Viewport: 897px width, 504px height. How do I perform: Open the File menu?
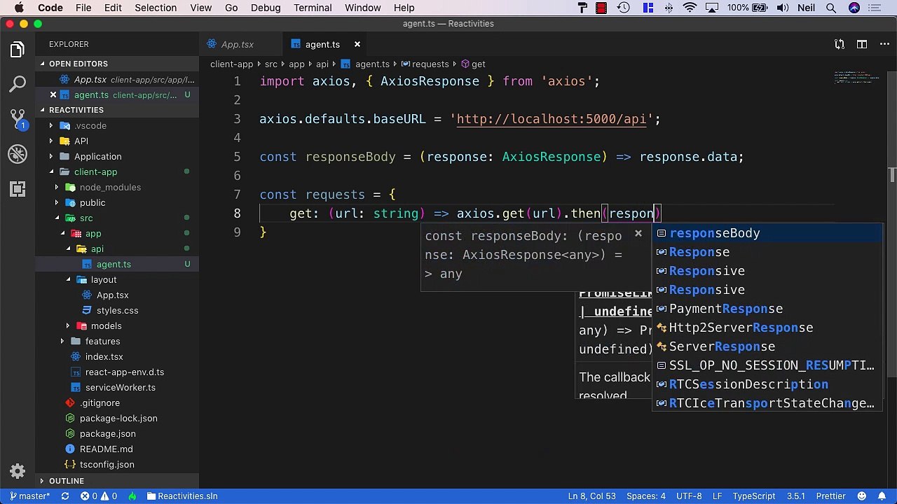click(83, 8)
